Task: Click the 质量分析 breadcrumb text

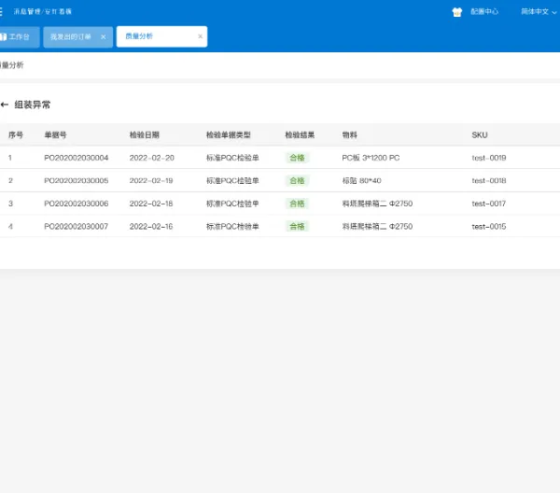Action: coord(12,65)
